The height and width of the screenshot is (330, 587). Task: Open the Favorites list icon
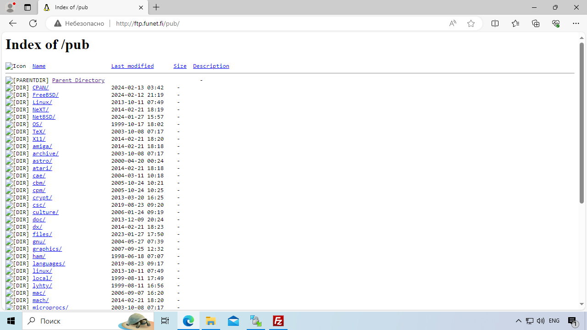point(515,23)
